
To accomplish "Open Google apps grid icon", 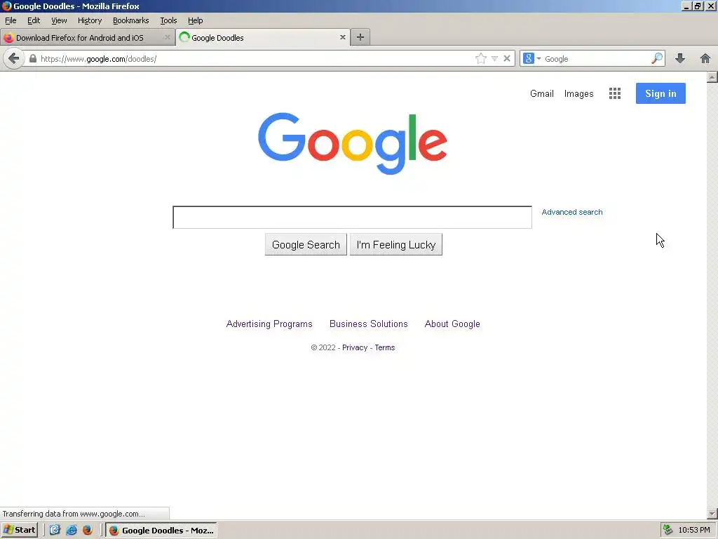I will 614,93.
